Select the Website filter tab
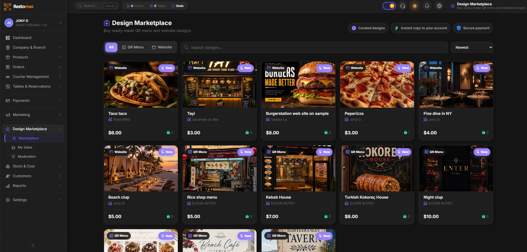Image resolution: width=527 pixels, height=252 pixels. click(x=162, y=47)
